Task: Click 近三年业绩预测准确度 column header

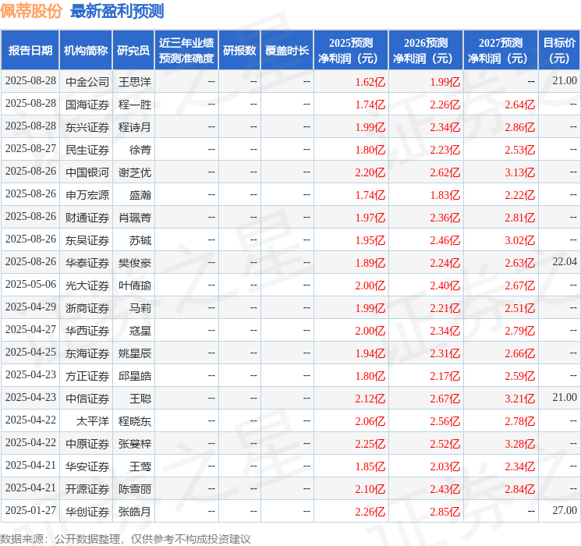Action: [186, 51]
